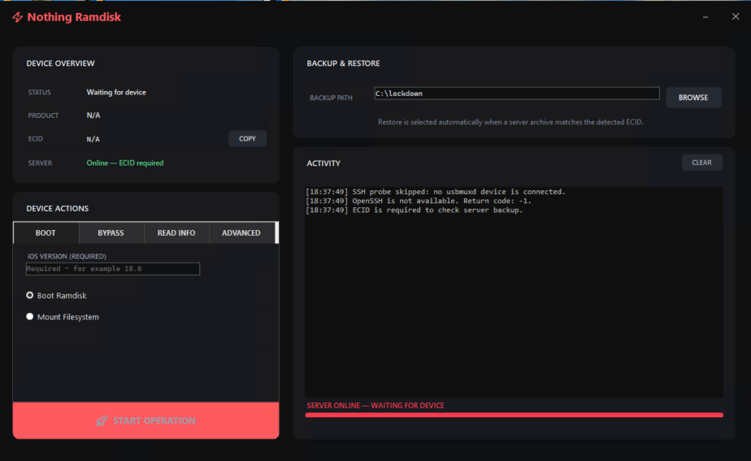Click the log line 'OpenSSH is not available'
751x461 pixels.
[418, 201]
